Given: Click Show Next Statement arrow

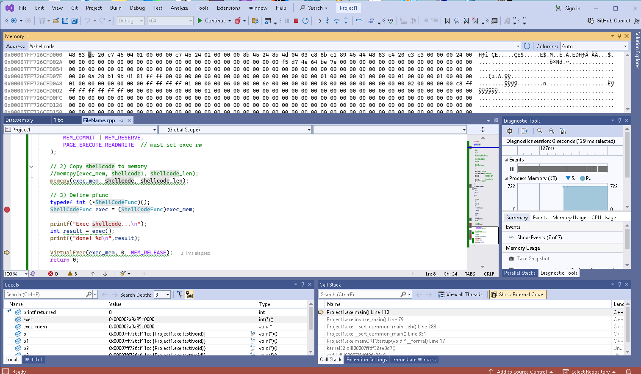Looking at the screenshot, I should pyautogui.click(x=318, y=20).
